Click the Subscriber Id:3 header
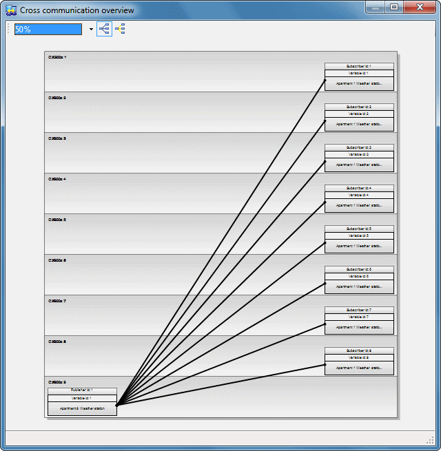441x451 pixels. [359, 147]
